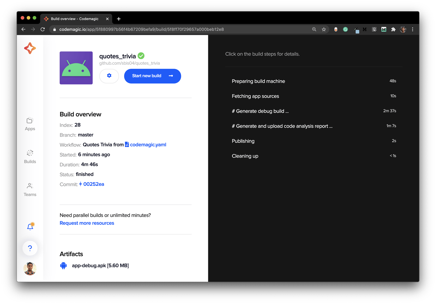
Task: Click the quotes_trivia Android app thumbnail
Action: (76, 68)
